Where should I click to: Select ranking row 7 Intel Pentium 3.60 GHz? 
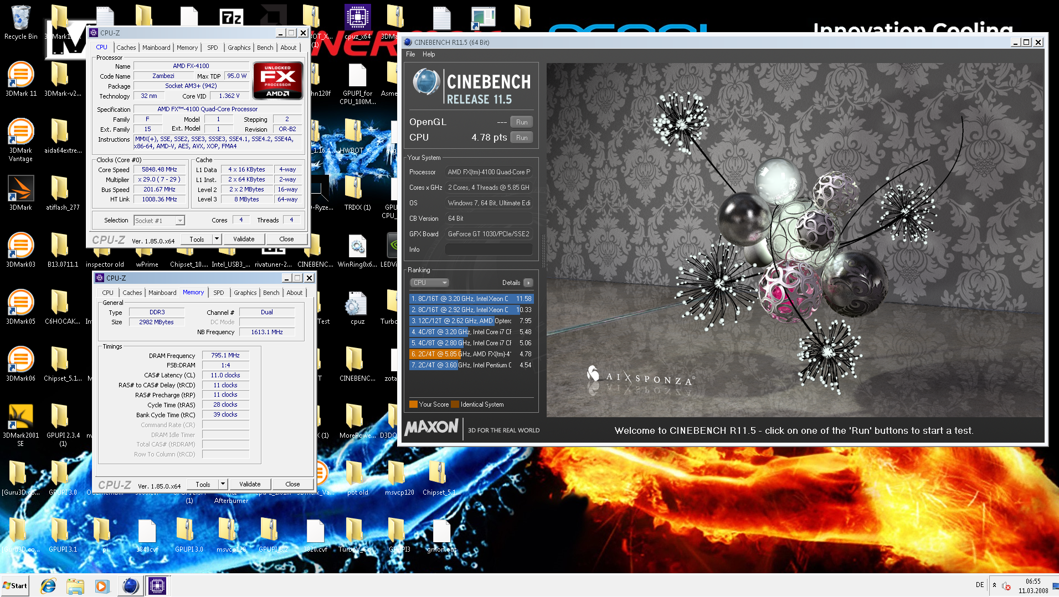click(471, 365)
